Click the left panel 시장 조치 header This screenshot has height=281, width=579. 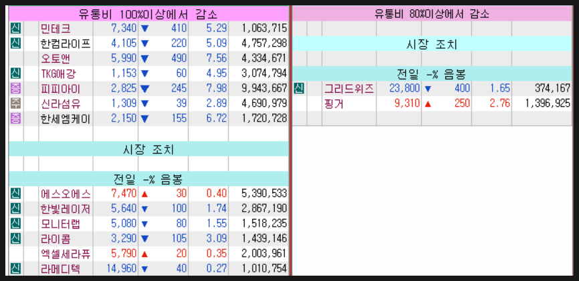click(x=148, y=149)
